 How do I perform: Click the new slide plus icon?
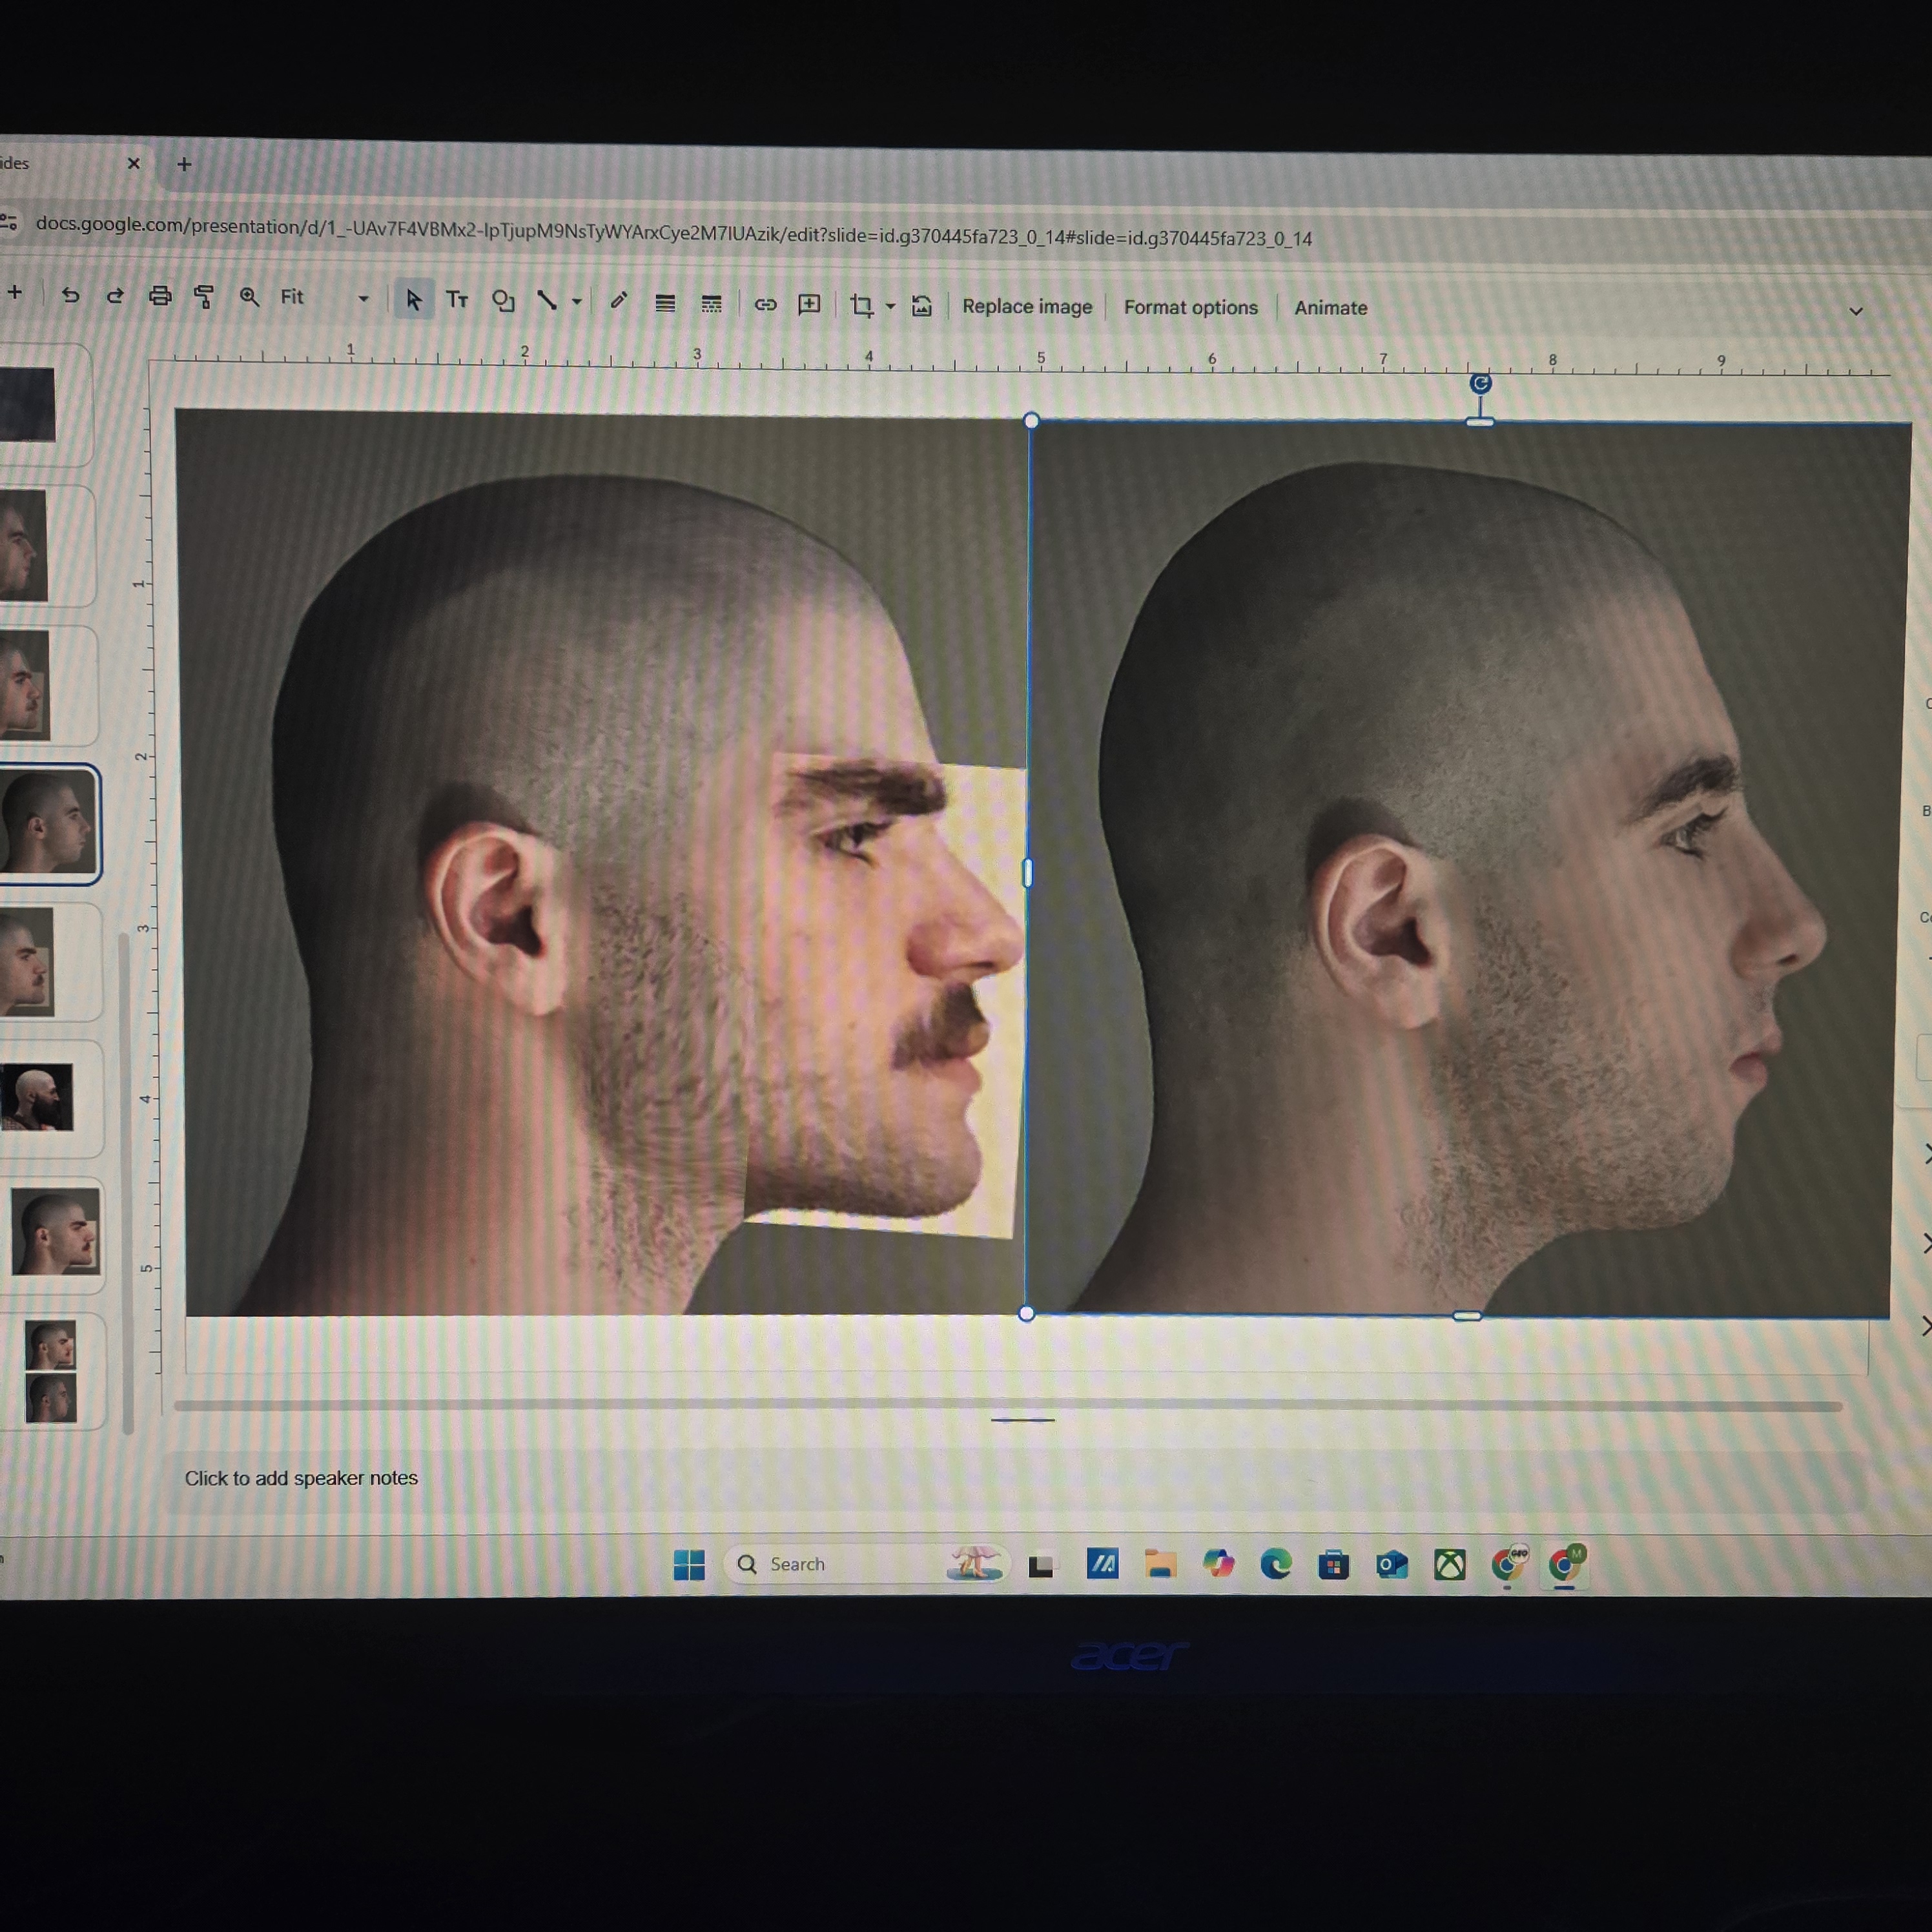(x=15, y=292)
